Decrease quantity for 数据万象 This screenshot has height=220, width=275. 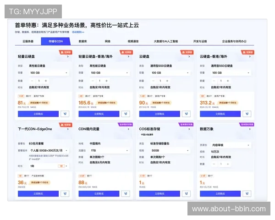[x=214, y=164]
